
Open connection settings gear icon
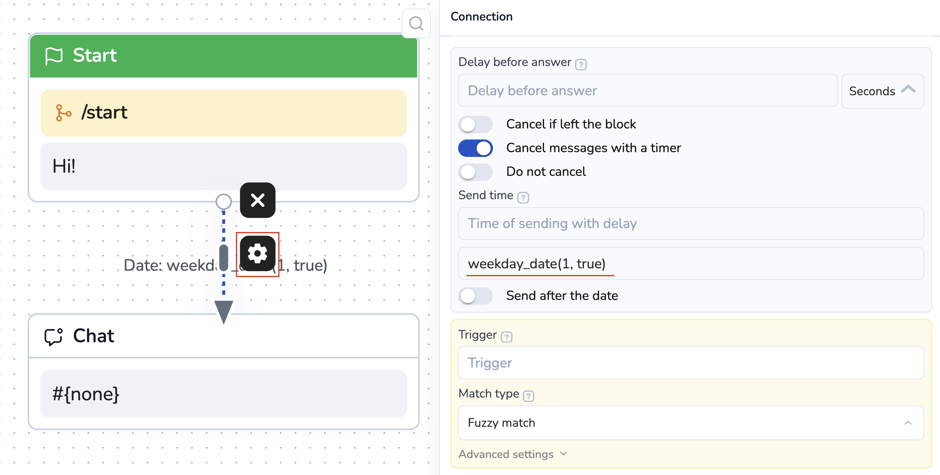point(258,254)
